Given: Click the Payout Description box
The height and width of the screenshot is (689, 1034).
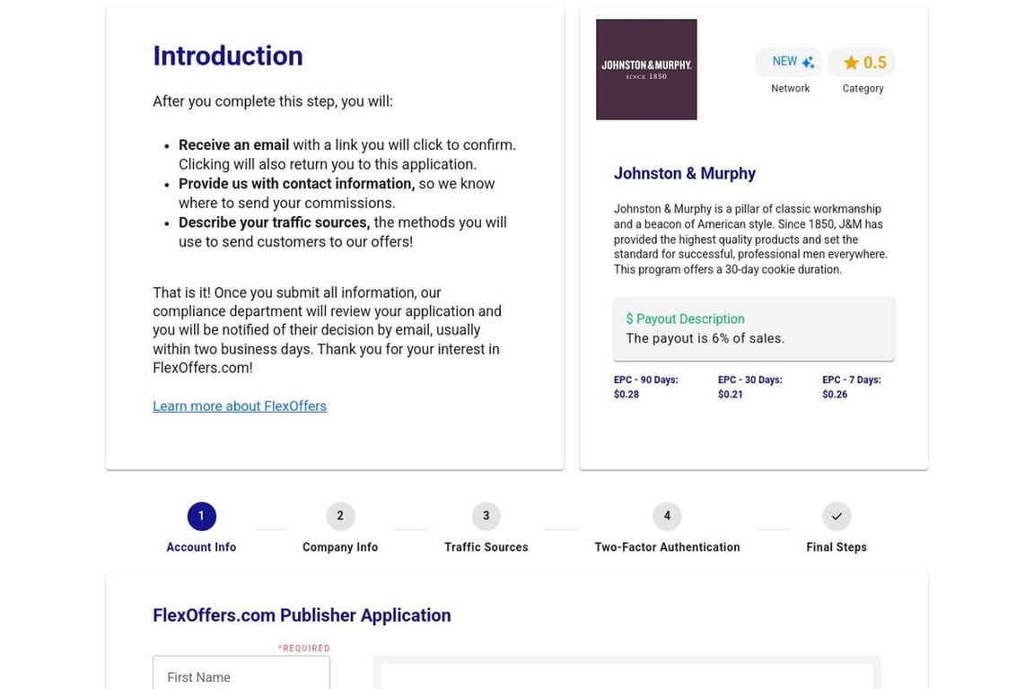Looking at the screenshot, I should pos(754,329).
